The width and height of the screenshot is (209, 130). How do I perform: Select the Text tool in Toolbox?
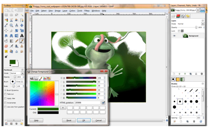tap(22, 35)
